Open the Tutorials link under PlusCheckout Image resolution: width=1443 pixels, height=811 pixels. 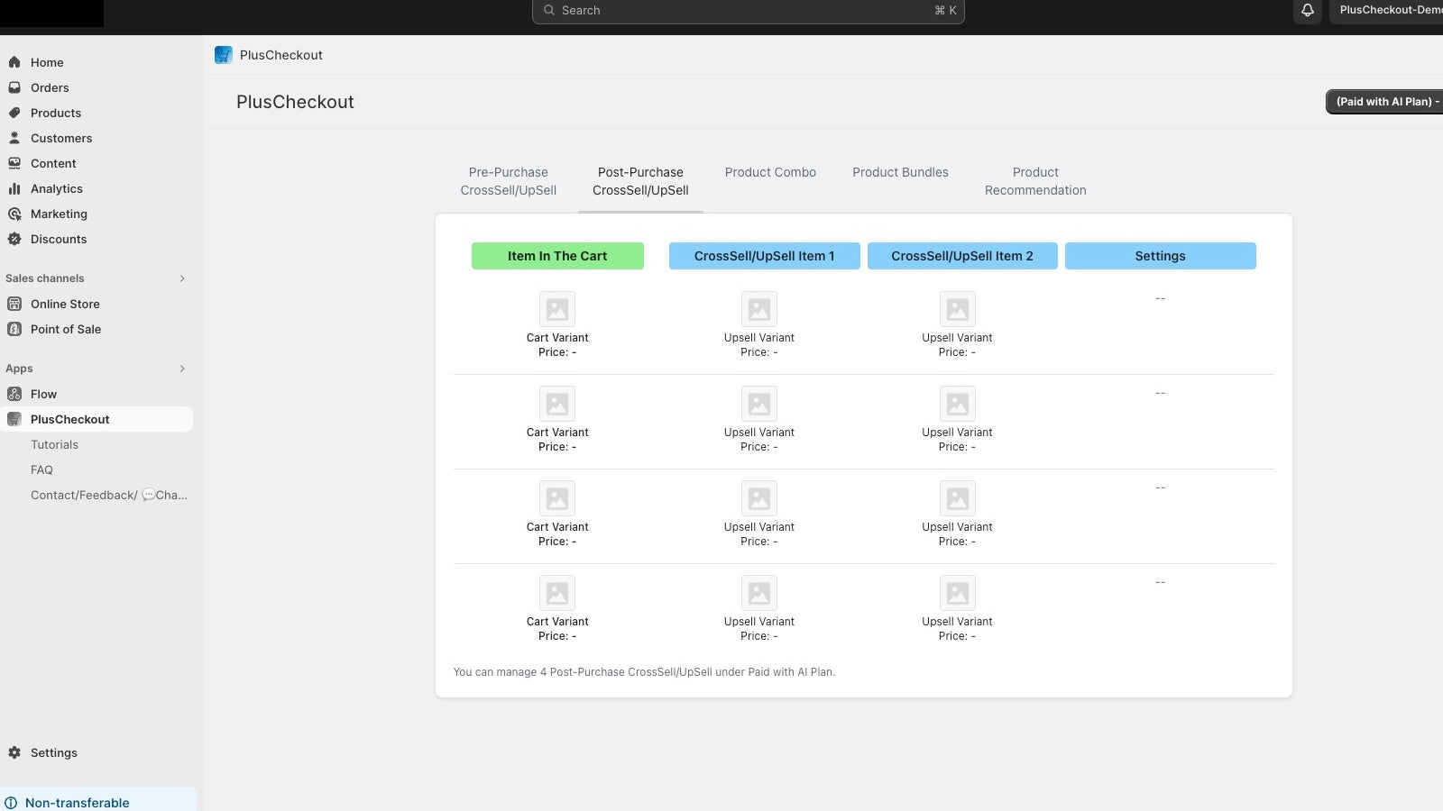pyautogui.click(x=54, y=444)
